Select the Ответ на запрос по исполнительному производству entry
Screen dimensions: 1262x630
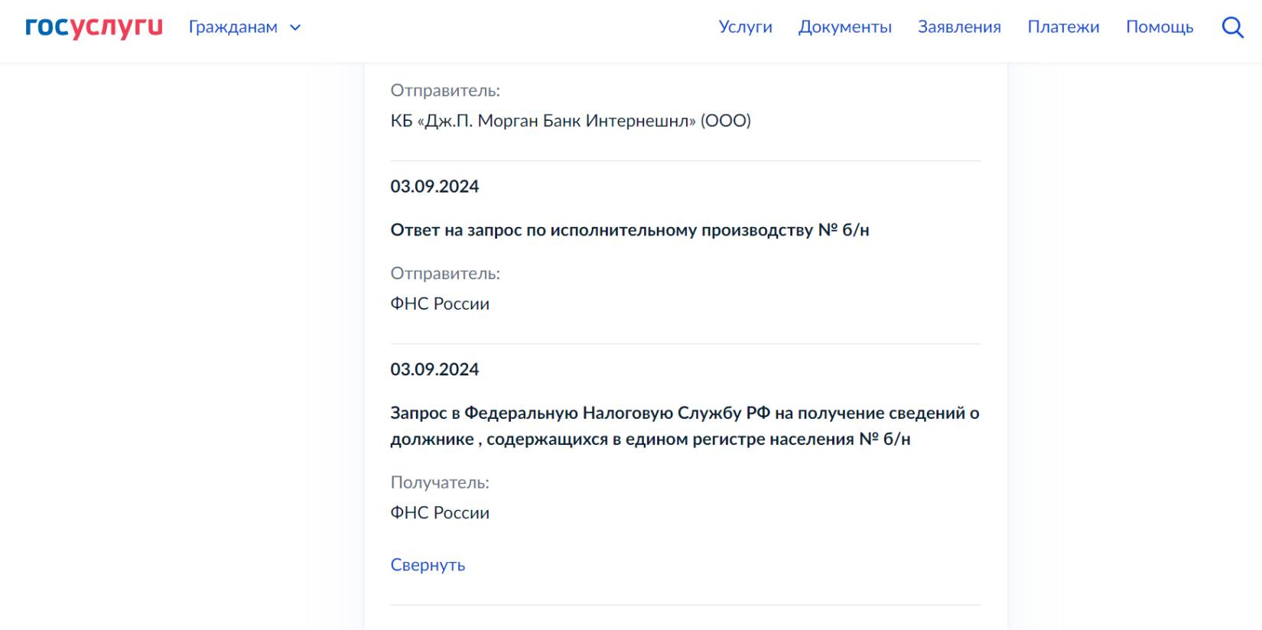(x=629, y=230)
